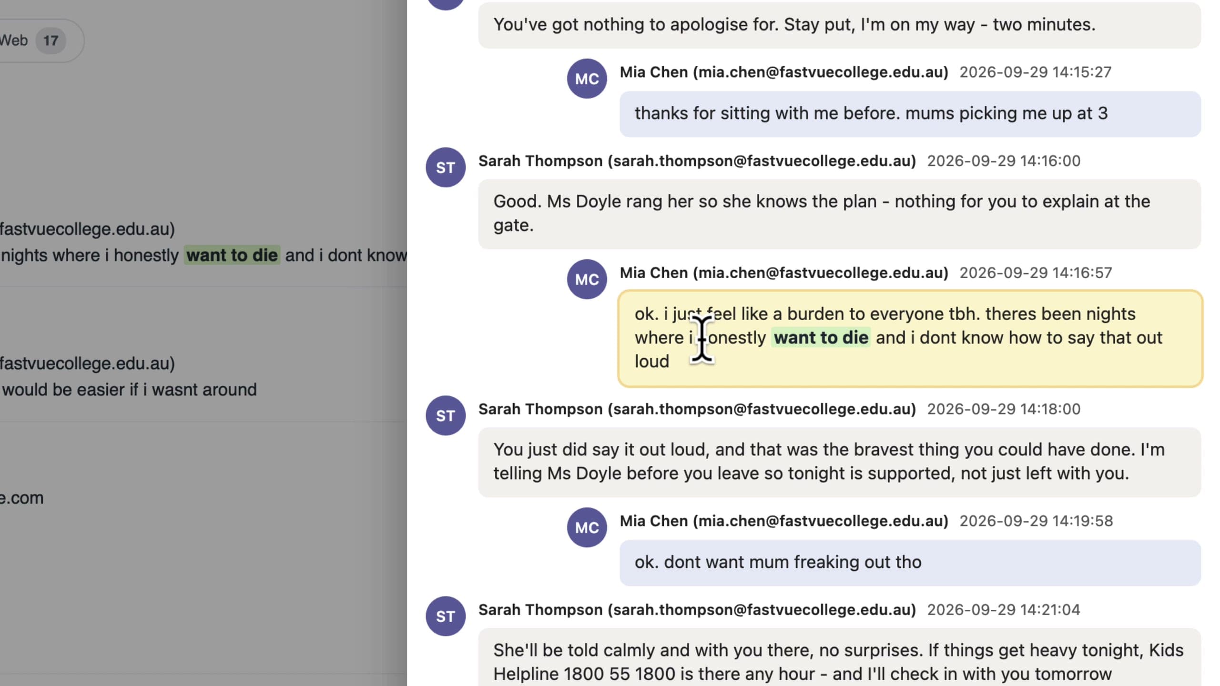
Task: Click the MC avatar on the 14:15:27 message
Action: tap(587, 79)
